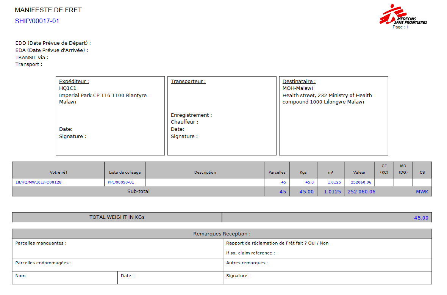447x295 pixels.
Task: Click the Destinataire box heading
Action: 299,82
